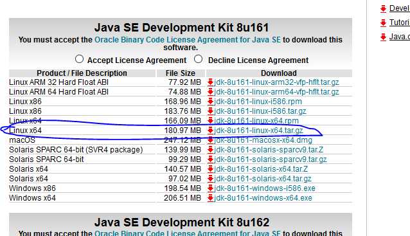Screen dimensions: 410x236
Task: Click download arrow icon beside jdk-8u161-linux-arm32-vfp-hflt.tar.gz
Action: [x=210, y=82]
